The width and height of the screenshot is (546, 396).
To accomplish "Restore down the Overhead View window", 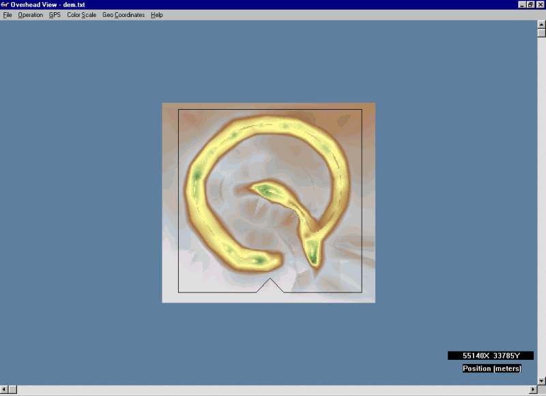I will [x=530, y=5].
